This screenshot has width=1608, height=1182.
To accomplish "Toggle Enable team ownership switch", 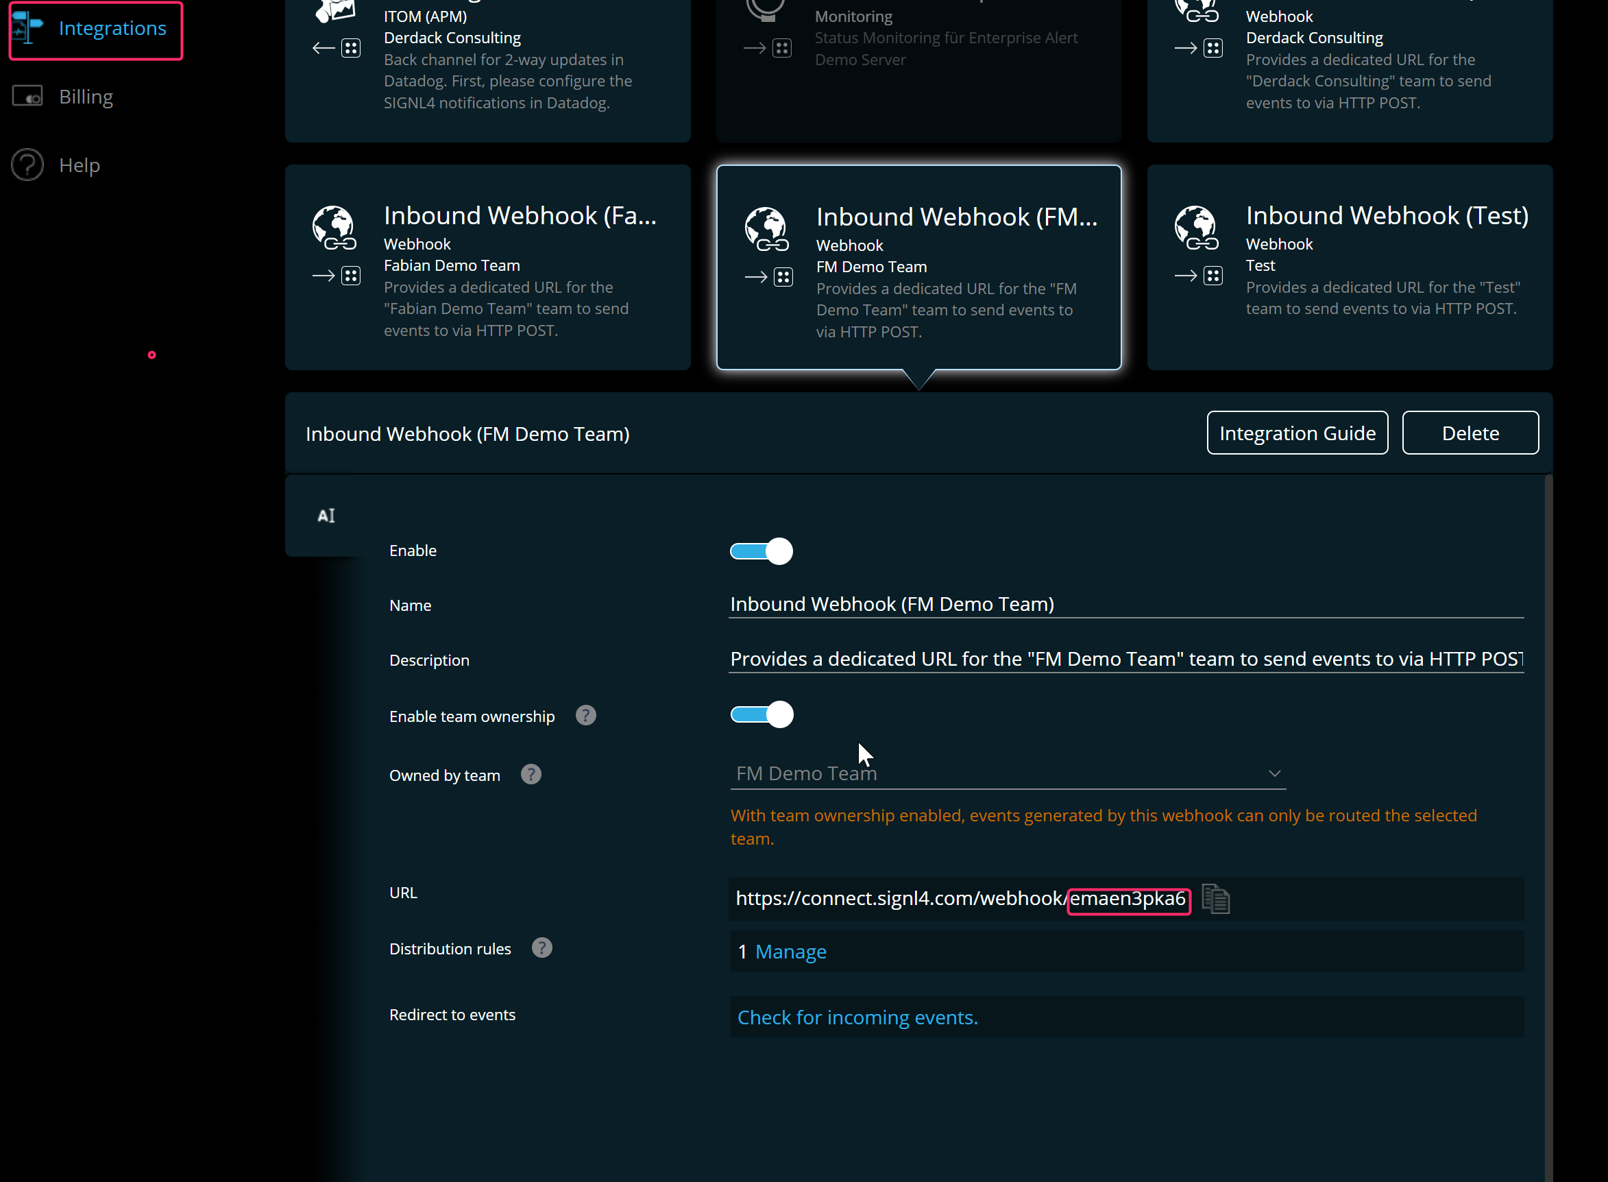I will coord(762,714).
